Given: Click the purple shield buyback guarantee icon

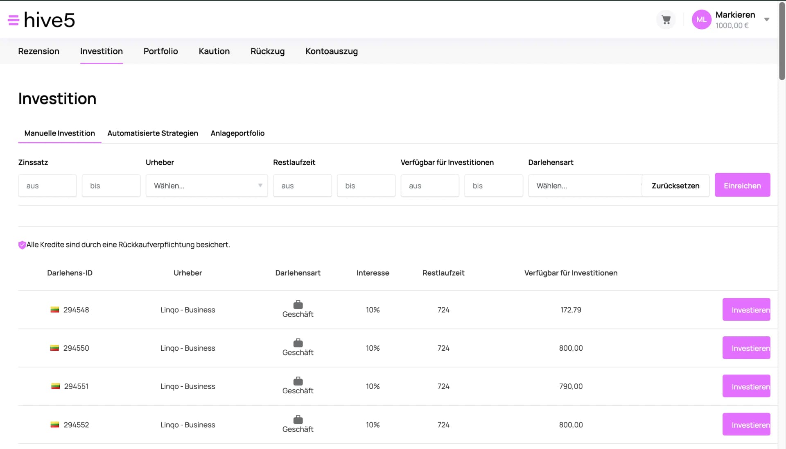Looking at the screenshot, I should point(22,245).
